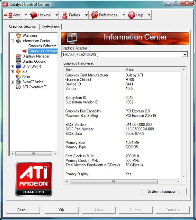The image size is (196, 220).
Task: Select Displays Manager in the tree
Action: 36,56
